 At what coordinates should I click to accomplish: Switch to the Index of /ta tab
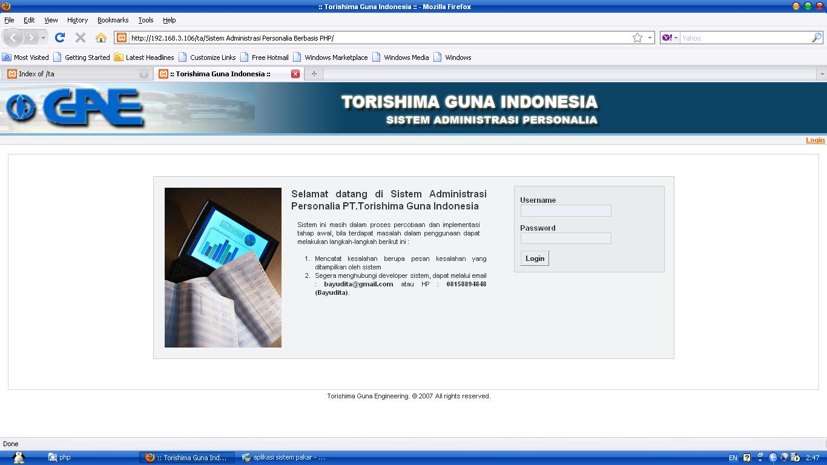[77, 74]
